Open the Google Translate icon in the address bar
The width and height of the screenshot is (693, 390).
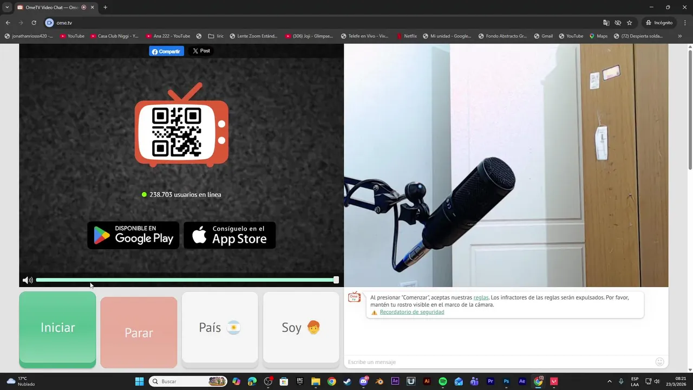pyautogui.click(x=606, y=23)
